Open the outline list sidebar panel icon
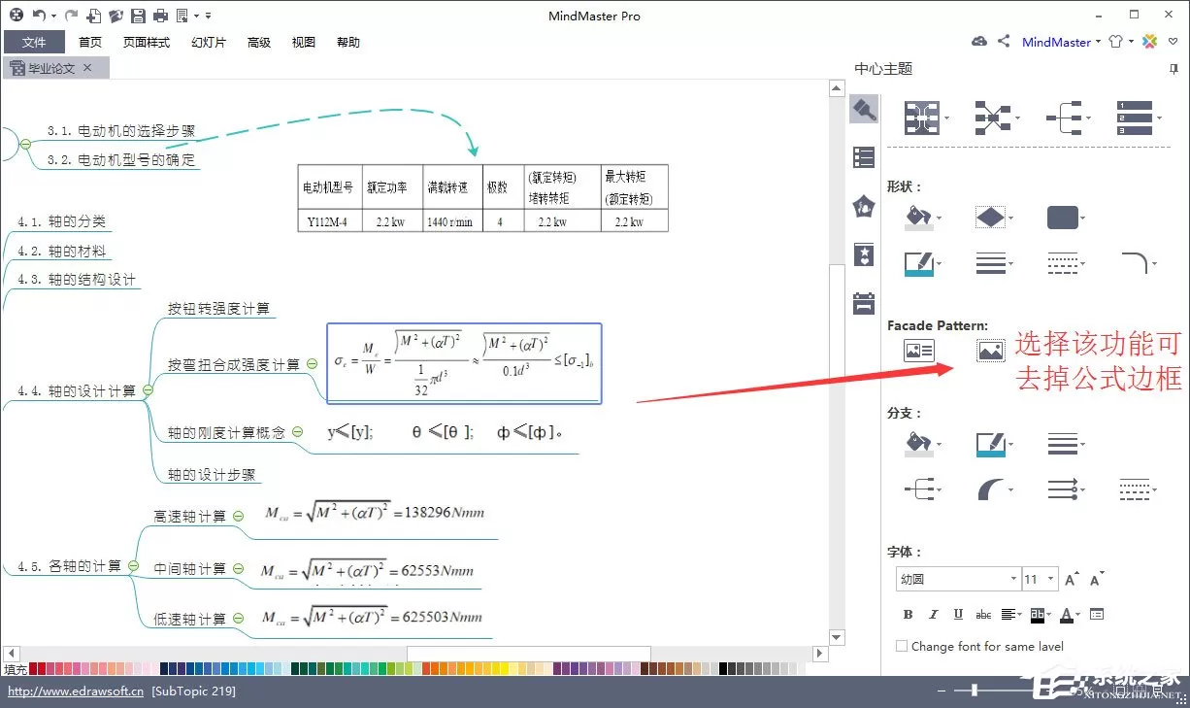The image size is (1190, 708). click(x=864, y=157)
